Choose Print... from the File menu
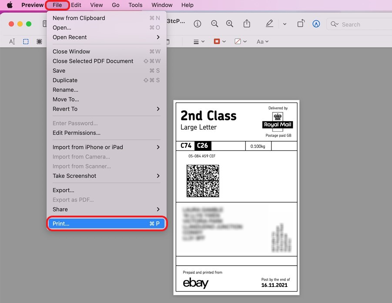Screen dimensions: 392x303 click(x=107, y=223)
